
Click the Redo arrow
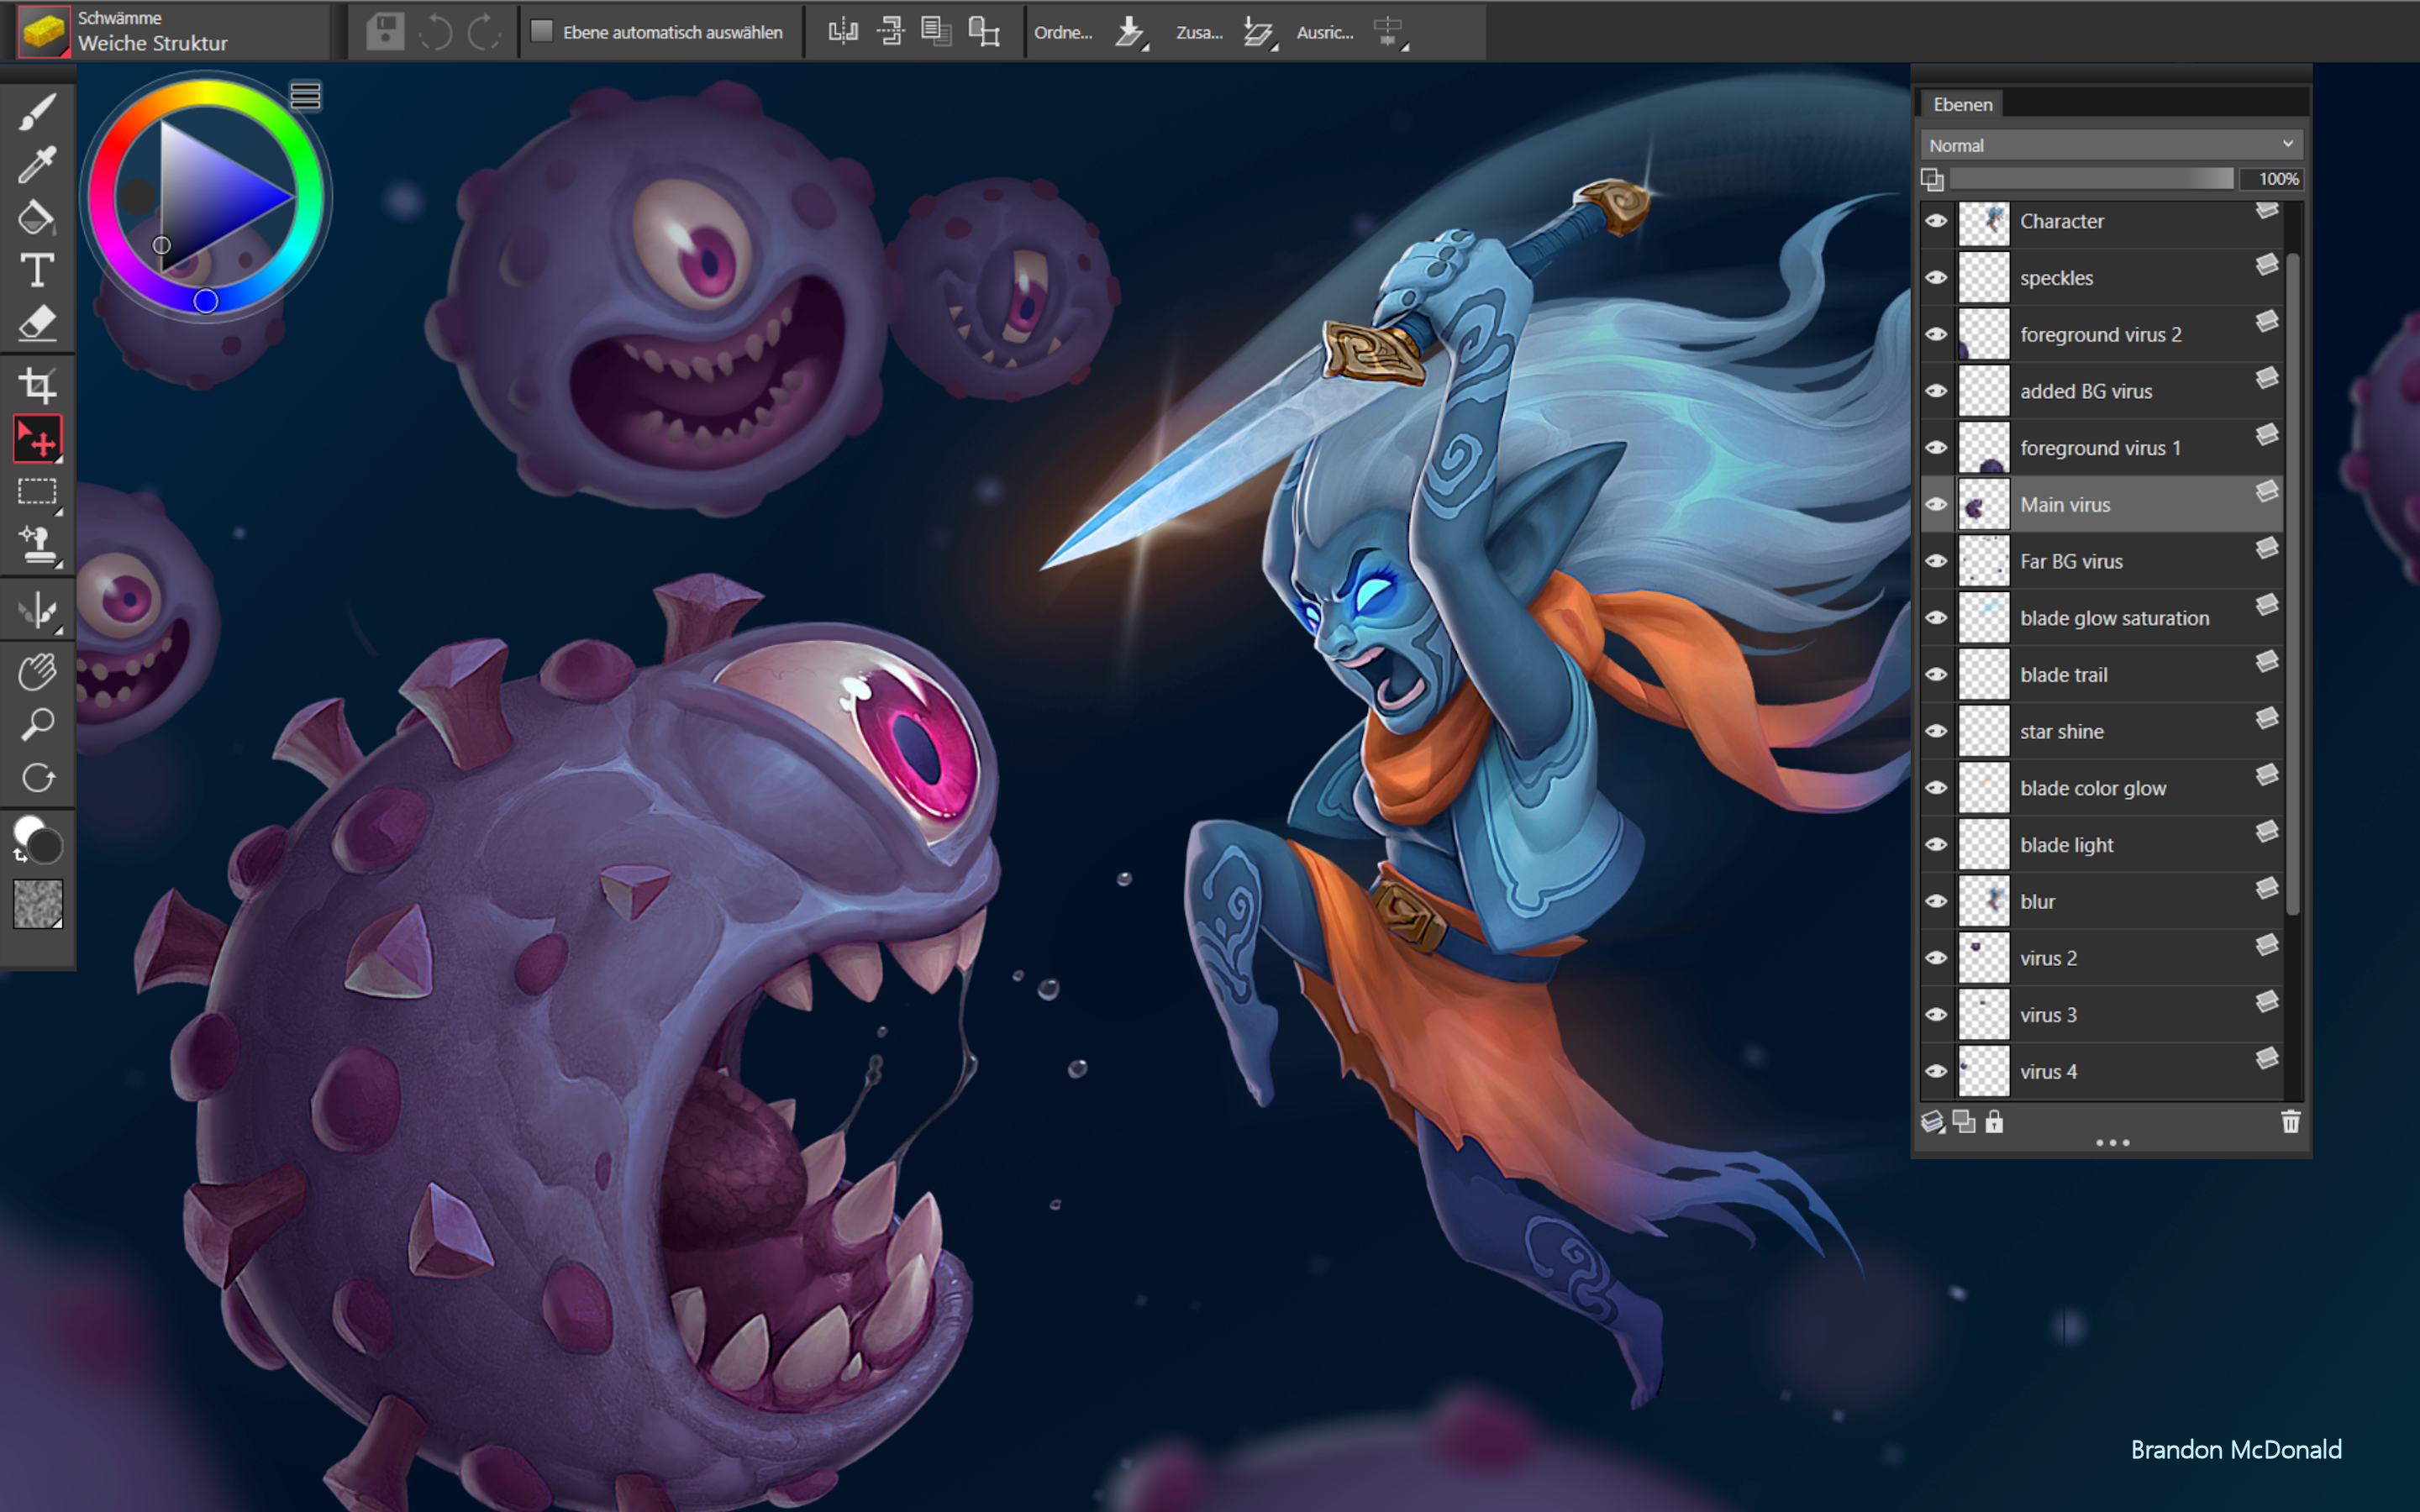click(484, 32)
